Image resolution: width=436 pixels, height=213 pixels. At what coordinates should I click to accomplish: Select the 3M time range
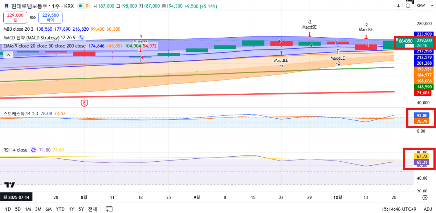coord(38,209)
